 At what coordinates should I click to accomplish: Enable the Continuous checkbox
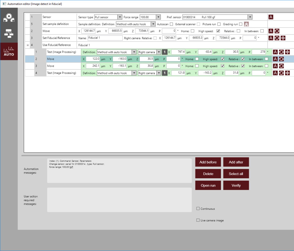coord(198,209)
